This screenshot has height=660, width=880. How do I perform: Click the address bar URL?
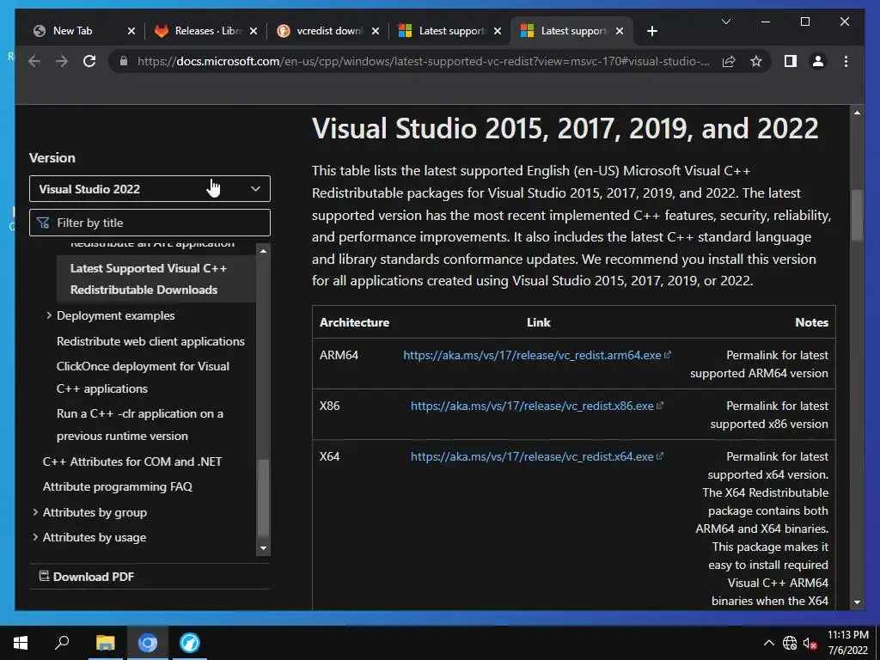(423, 61)
